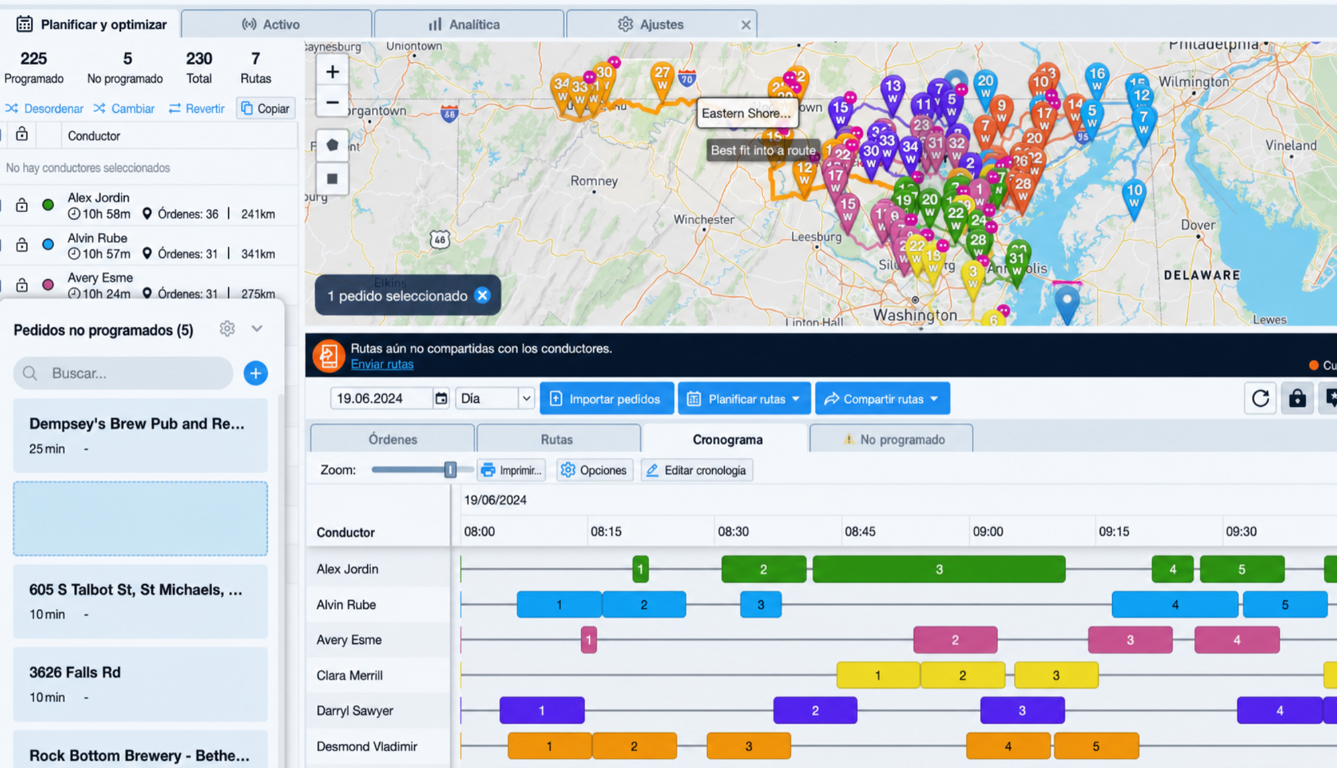Click Alex Jordin's stop 3 timeline block
The image size is (1337, 768).
[939, 569]
